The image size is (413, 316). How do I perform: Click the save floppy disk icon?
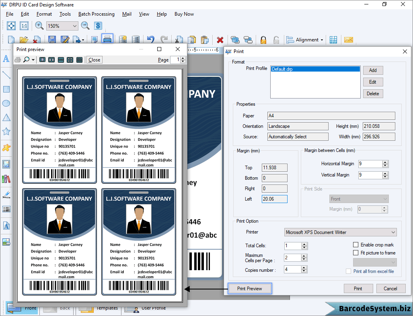[52, 39]
